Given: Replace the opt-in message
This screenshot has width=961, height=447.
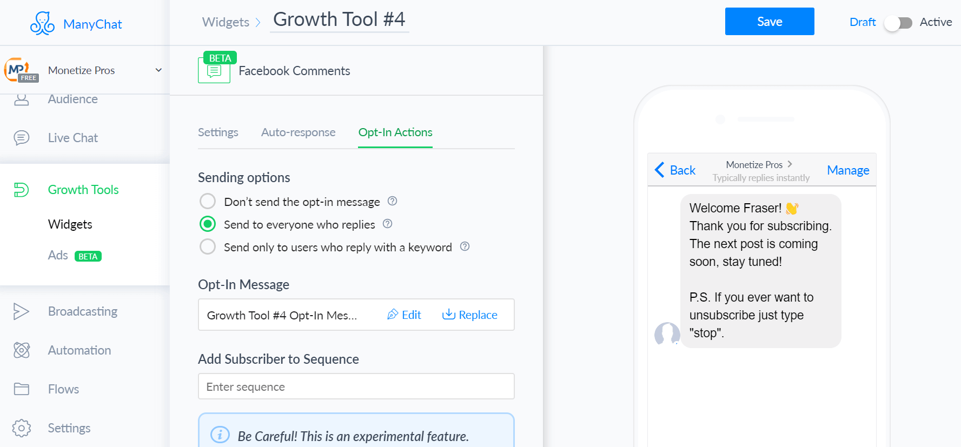Looking at the screenshot, I should pyautogui.click(x=470, y=315).
